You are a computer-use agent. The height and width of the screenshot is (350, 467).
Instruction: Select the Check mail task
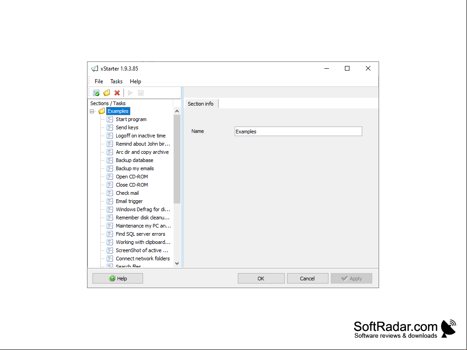(x=127, y=193)
